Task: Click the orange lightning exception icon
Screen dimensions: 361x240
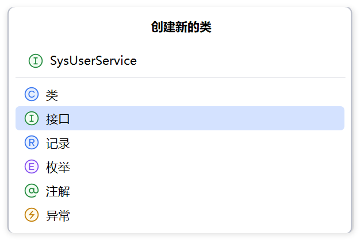Action: coord(32,215)
